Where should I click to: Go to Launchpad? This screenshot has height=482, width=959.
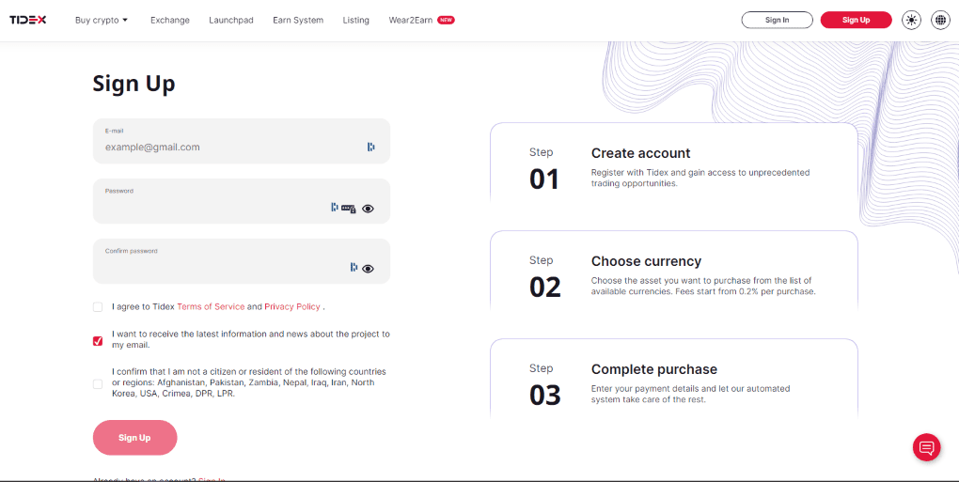coord(231,20)
